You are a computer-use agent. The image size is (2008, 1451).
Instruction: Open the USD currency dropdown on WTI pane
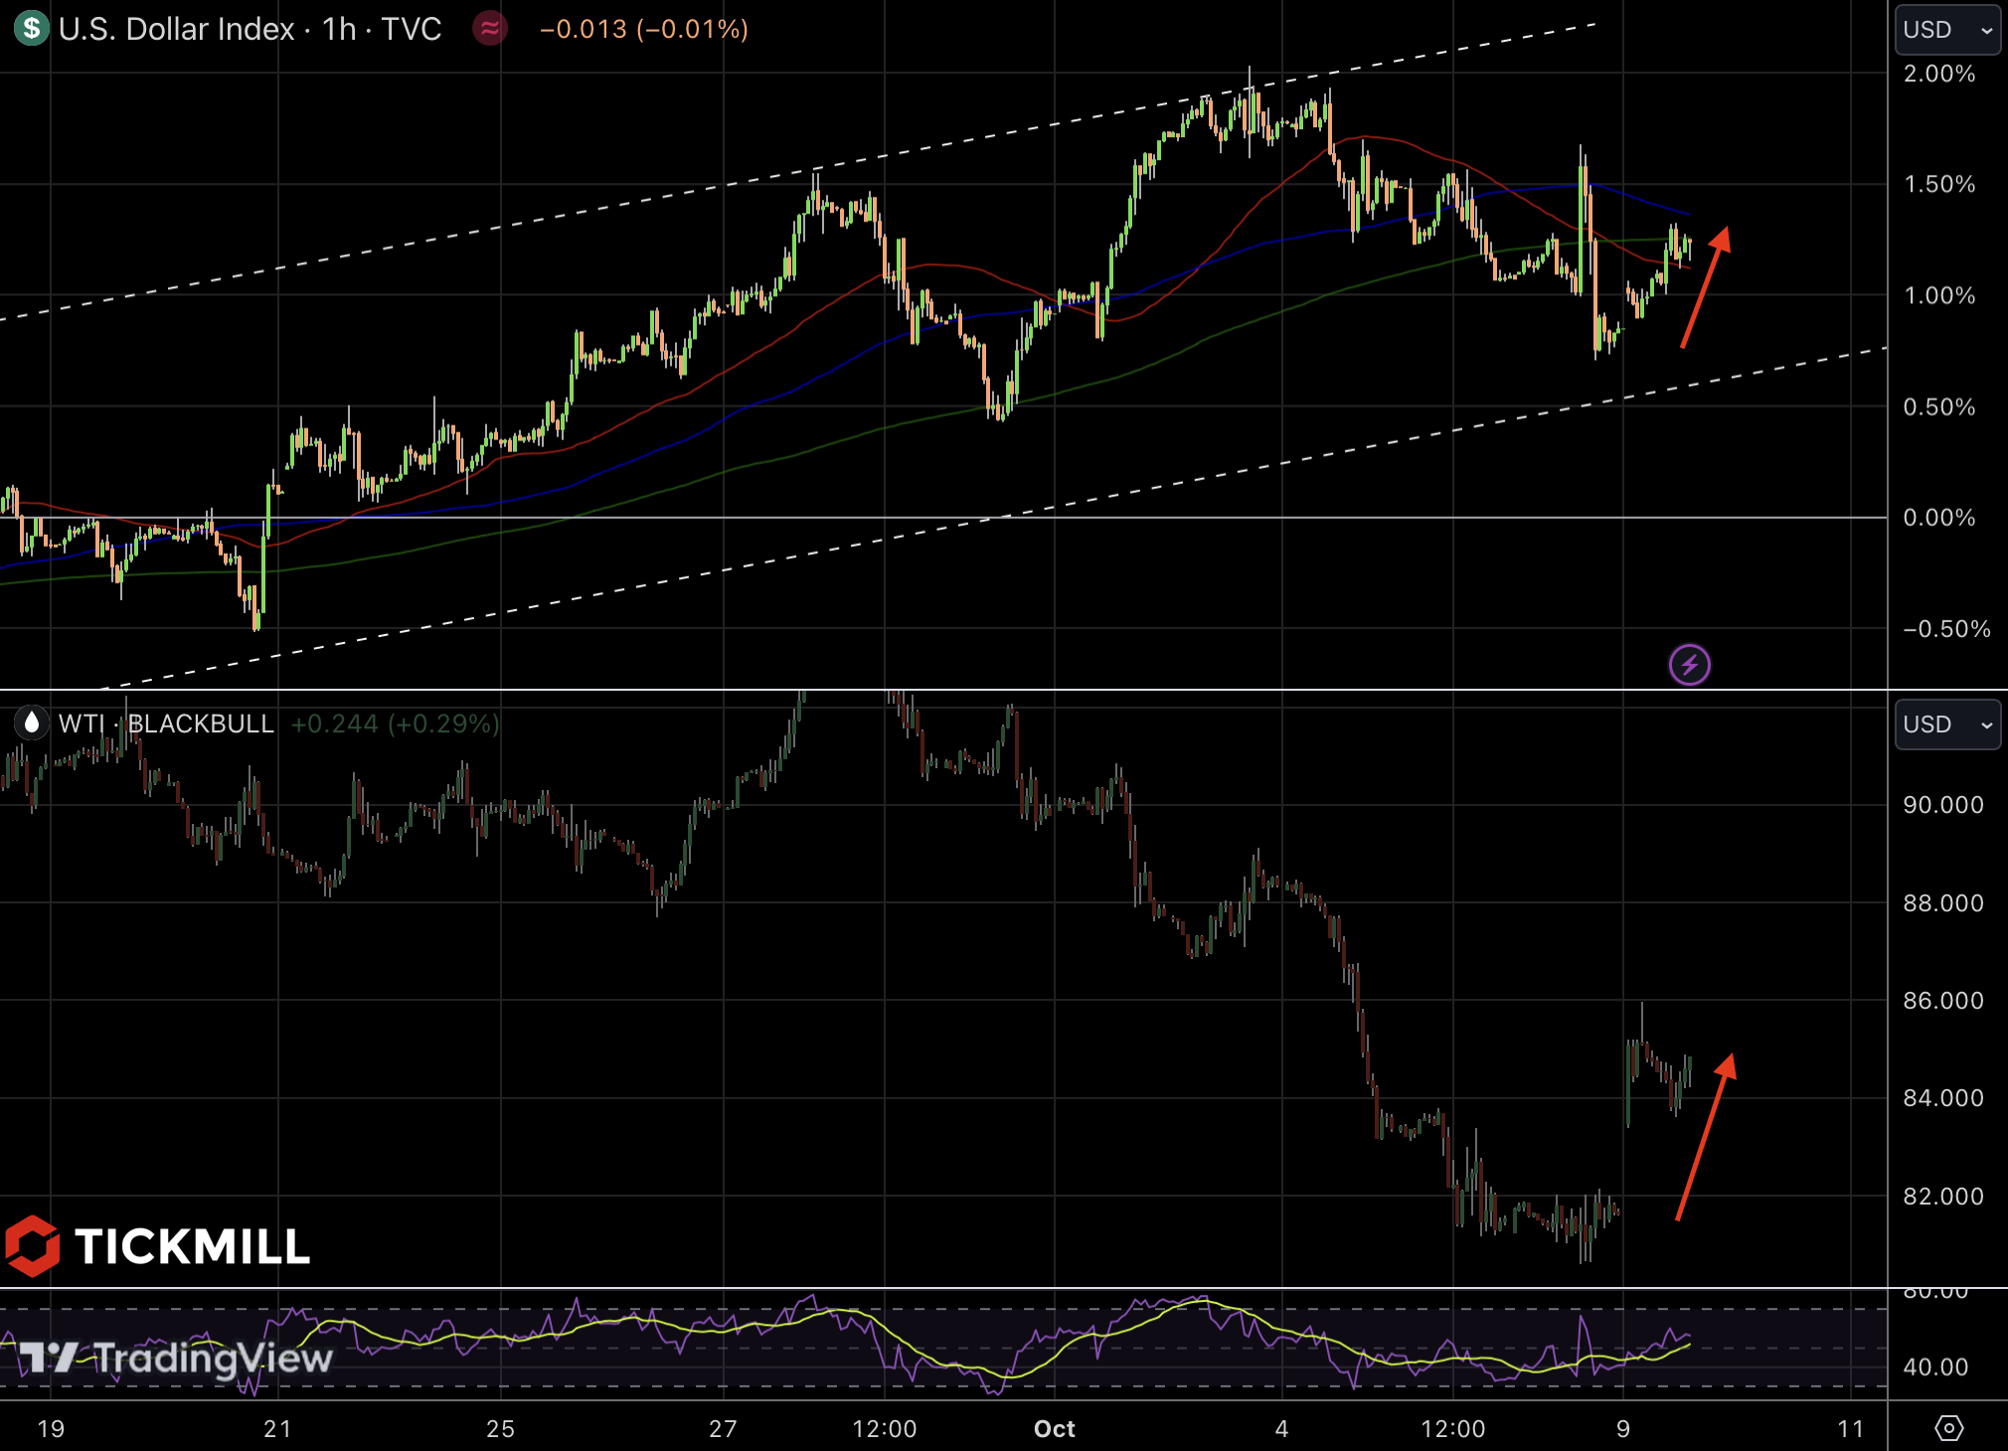click(x=1946, y=725)
